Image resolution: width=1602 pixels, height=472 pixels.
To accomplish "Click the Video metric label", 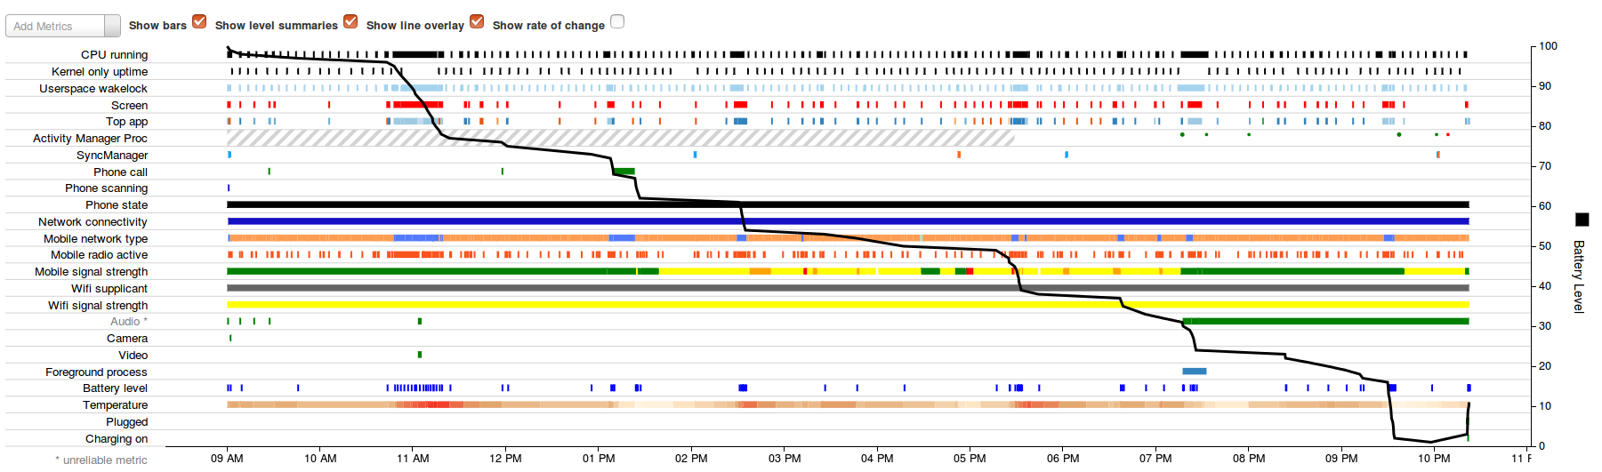I will (133, 356).
